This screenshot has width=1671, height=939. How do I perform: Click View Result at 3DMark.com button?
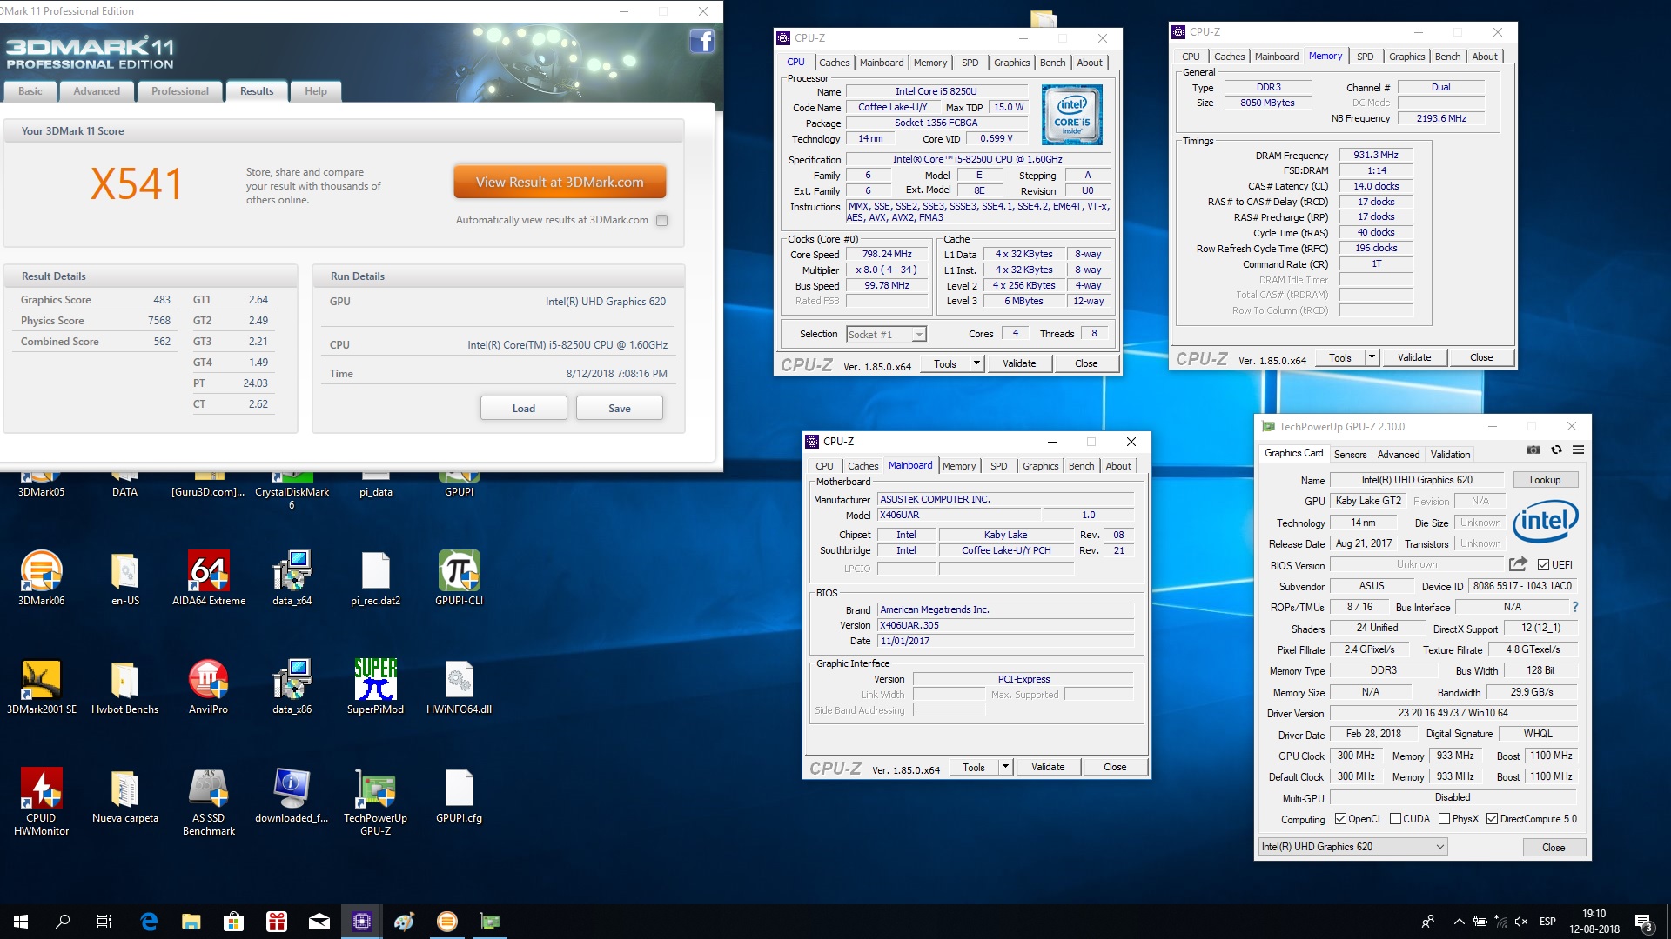[x=560, y=183]
